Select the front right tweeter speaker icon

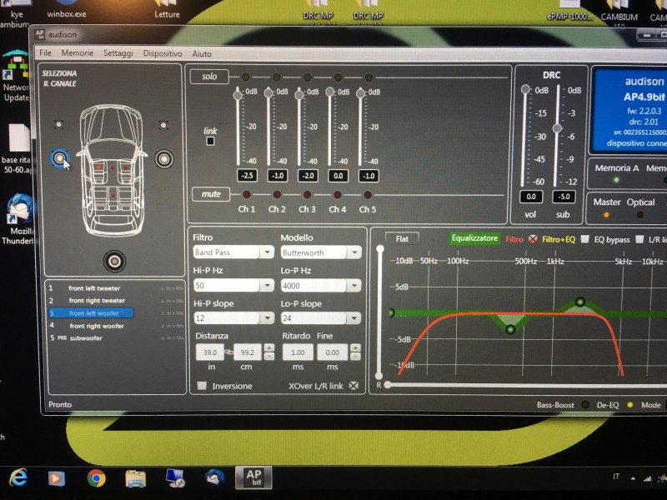[163, 125]
